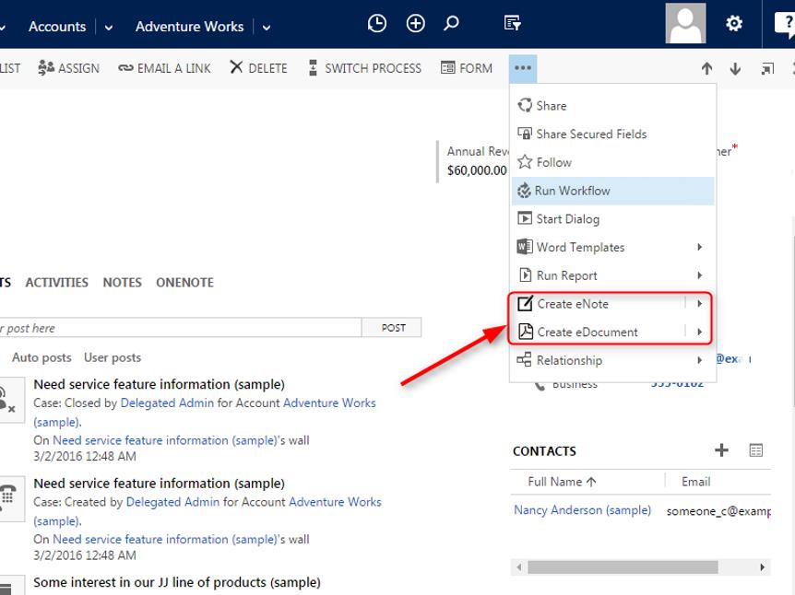The image size is (795, 595).
Task: Click 'Some interest in our JJ line' post title
Action: pyautogui.click(x=177, y=582)
